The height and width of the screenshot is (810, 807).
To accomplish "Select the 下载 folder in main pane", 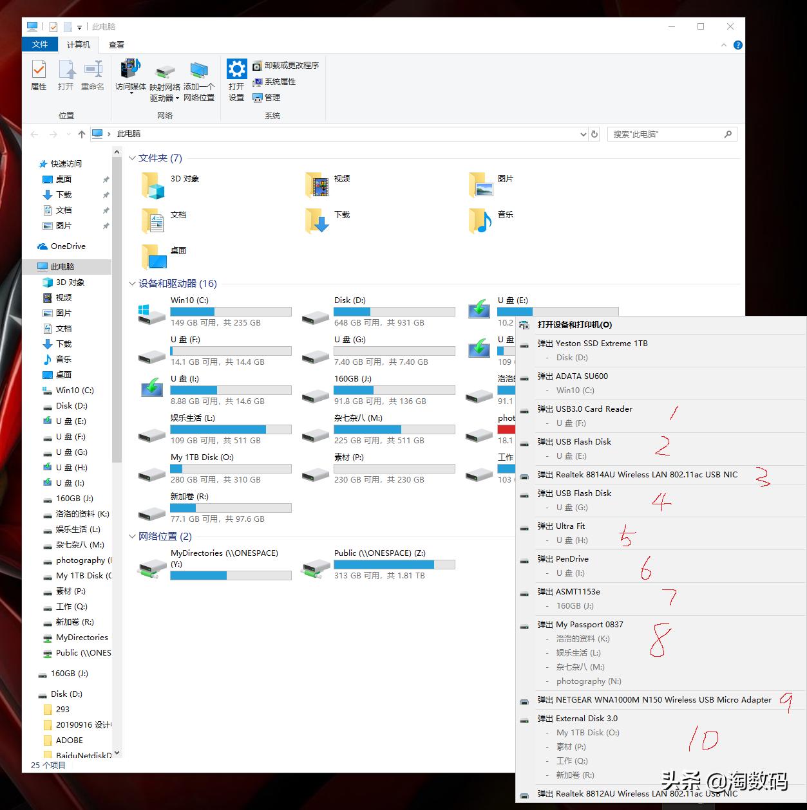I will (x=328, y=221).
